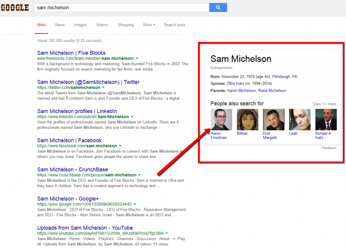
Task: Click 'View 1+ more' in knowledge panel
Action: 324,104
